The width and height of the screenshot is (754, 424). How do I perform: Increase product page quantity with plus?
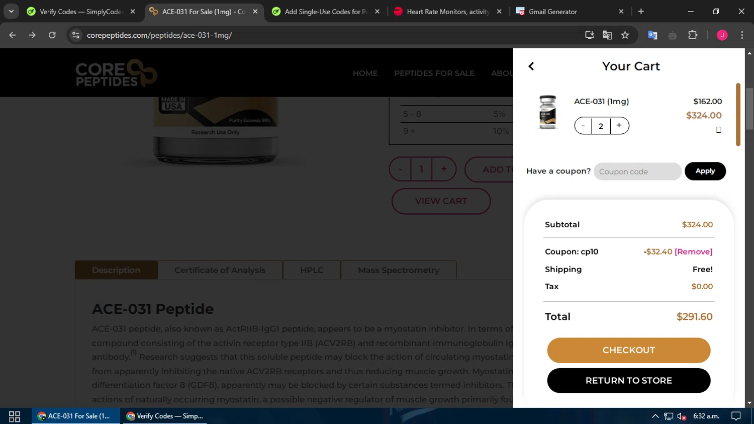pos(444,169)
